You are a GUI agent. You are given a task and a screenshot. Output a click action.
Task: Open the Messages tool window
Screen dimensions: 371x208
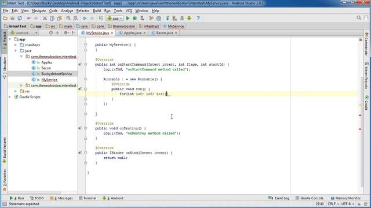pyautogui.click(x=61, y=198)
